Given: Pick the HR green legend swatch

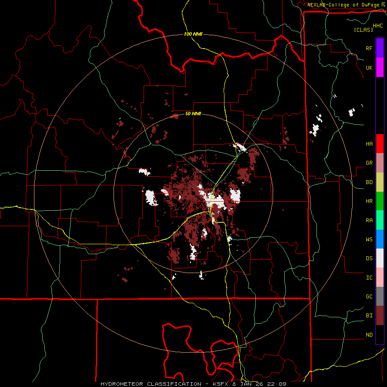Looking at the screenshot, I should [x=380, y=201].
